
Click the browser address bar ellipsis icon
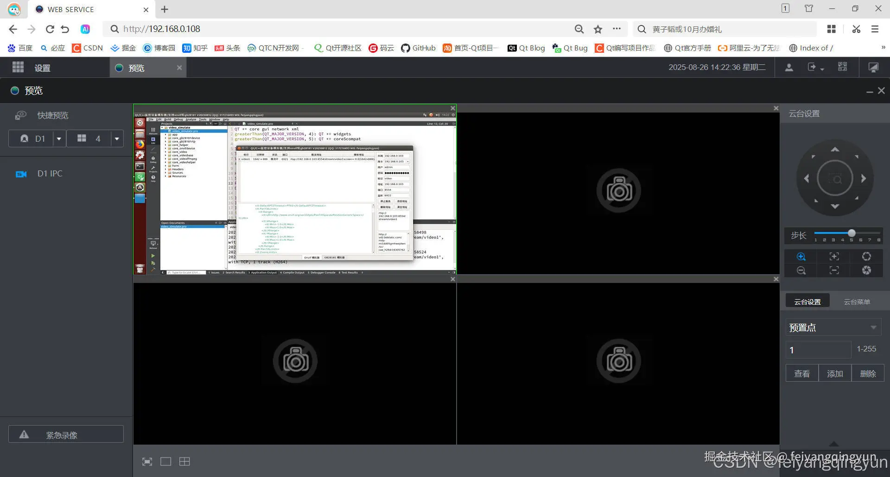[x=617, y=29]
